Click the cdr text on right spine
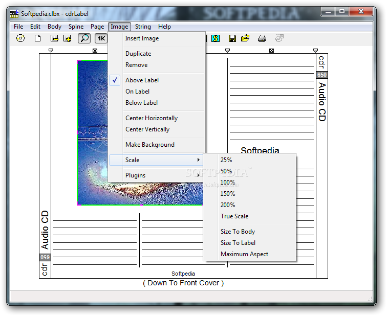 [321, 62]
